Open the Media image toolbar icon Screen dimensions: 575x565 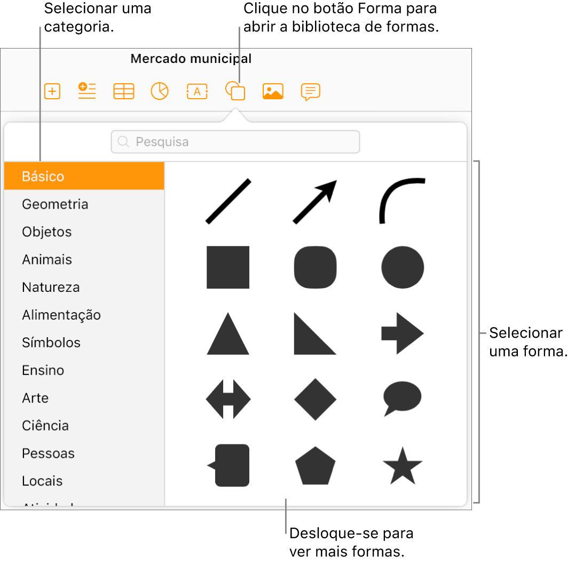coord(273,91)
